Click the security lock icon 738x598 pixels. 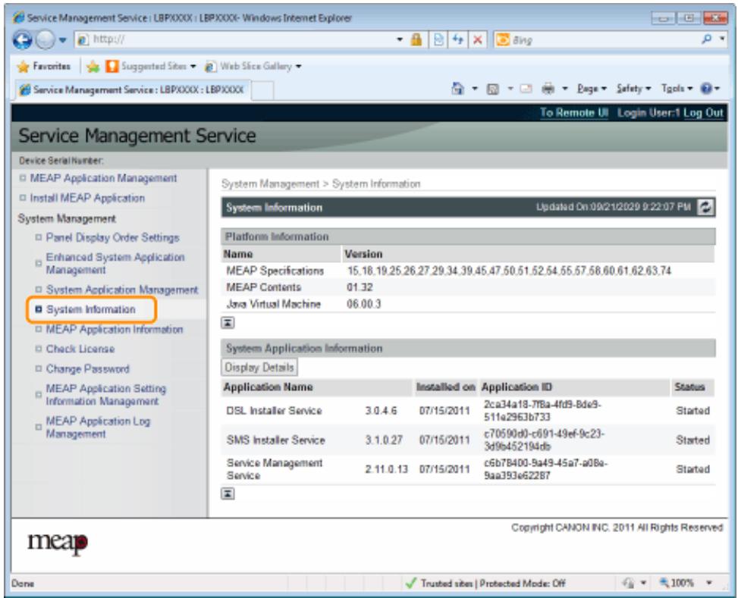click(416, 39)
